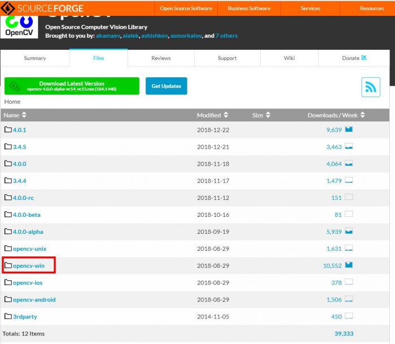
Task: View download stats chart for opencv-unix
Action: (x=349, y=248)
